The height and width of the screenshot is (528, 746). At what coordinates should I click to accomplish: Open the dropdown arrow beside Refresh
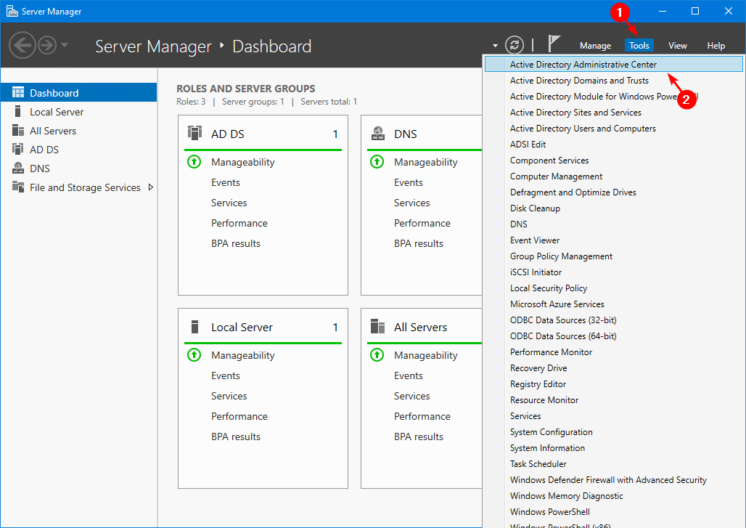pos(495,45)
